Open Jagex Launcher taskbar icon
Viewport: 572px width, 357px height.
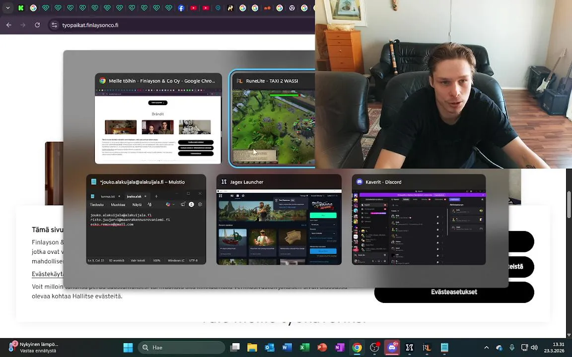tap(409, 348)
